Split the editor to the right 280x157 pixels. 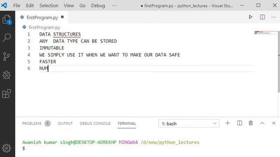coord(262,17)
